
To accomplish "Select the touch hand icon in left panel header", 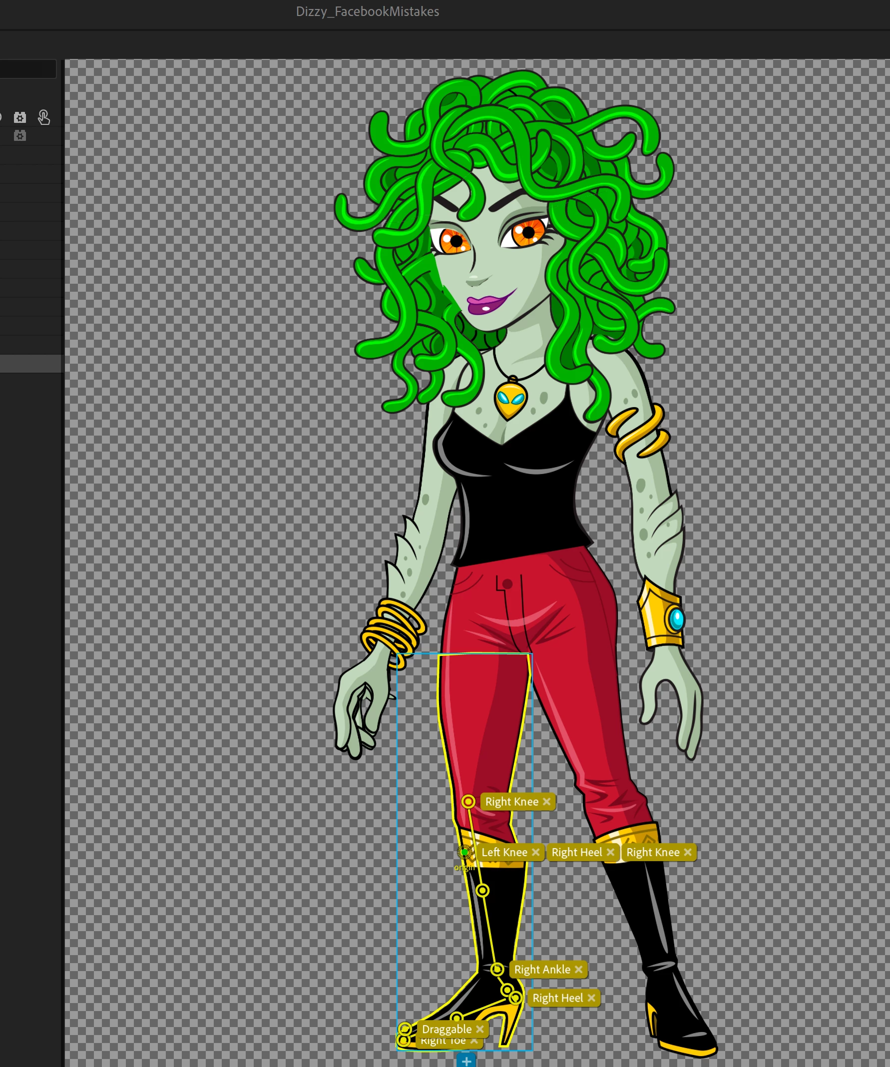I will point(43,117).
